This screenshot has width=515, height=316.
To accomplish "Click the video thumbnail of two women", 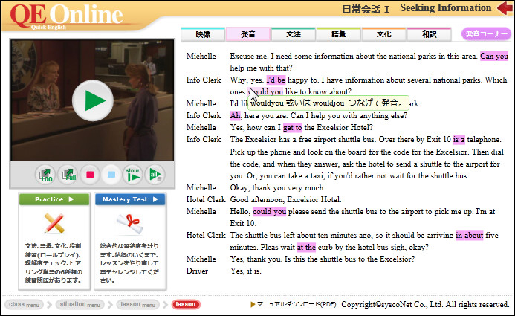I will (x=92, y=100).
